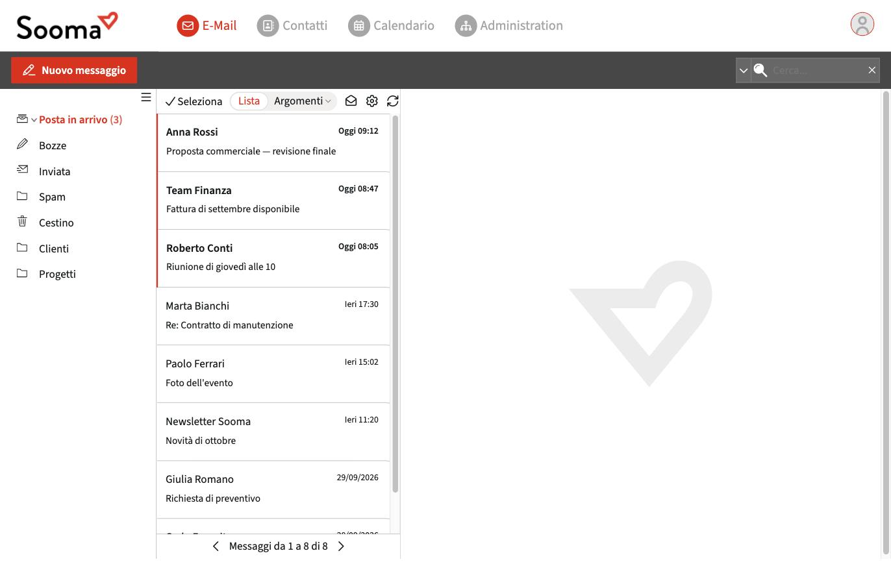Refresh the message list
Viewport: 891px width, 564px height.
pyautogui.click(x=392, y=101)
